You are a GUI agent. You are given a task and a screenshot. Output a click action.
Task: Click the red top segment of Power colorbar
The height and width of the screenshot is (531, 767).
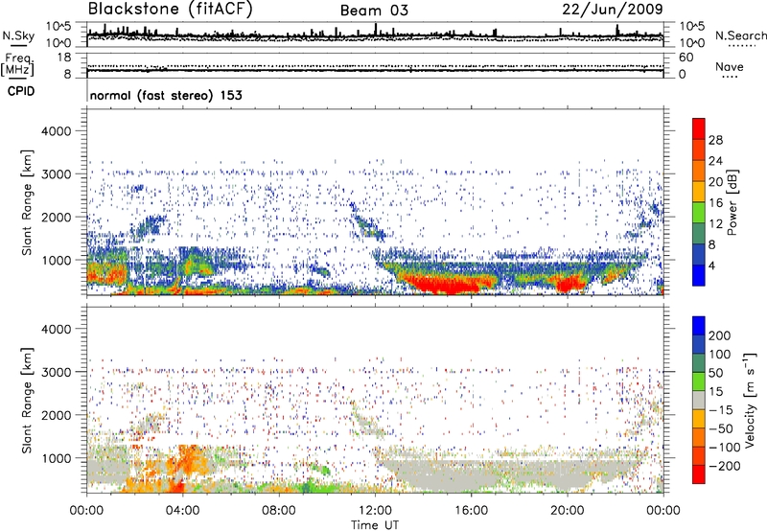699,128
